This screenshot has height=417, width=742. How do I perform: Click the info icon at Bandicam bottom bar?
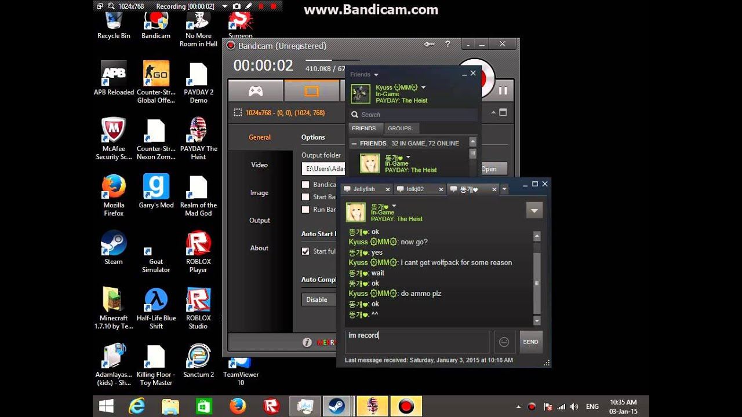pos(307,342)
